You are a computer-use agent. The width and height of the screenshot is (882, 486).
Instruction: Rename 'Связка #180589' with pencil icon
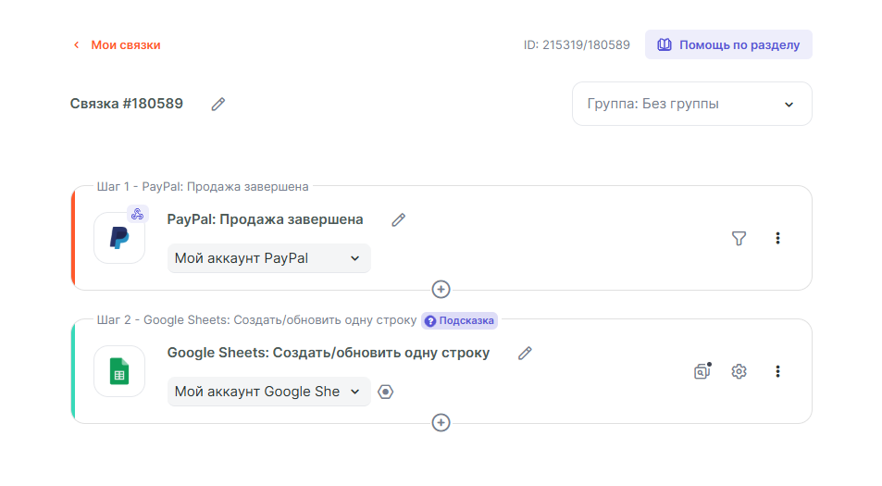point(218,105)
